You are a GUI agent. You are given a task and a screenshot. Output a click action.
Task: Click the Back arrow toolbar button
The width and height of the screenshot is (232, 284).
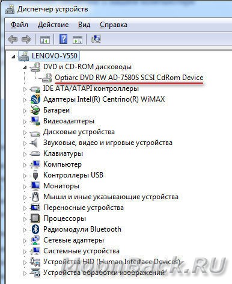13,39
